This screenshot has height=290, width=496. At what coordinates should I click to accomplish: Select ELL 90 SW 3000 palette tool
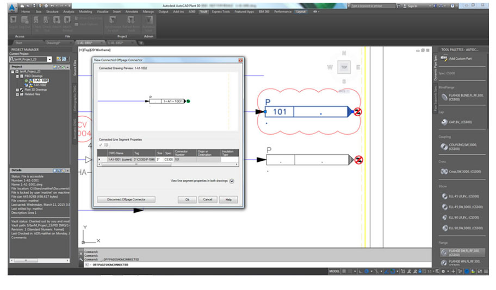462,228
